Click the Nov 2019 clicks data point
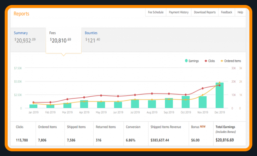 [202, 88]
